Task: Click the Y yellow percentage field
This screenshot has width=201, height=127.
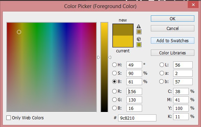Action: [x=181, y=108]
